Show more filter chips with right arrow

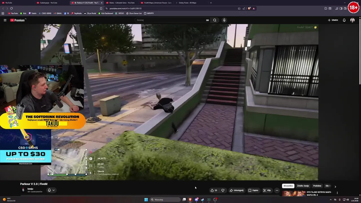[335, 186]
